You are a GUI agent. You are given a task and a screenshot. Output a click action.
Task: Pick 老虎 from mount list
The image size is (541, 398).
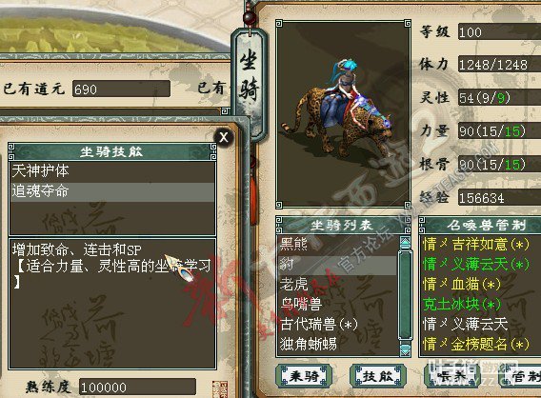coord(337,285)
